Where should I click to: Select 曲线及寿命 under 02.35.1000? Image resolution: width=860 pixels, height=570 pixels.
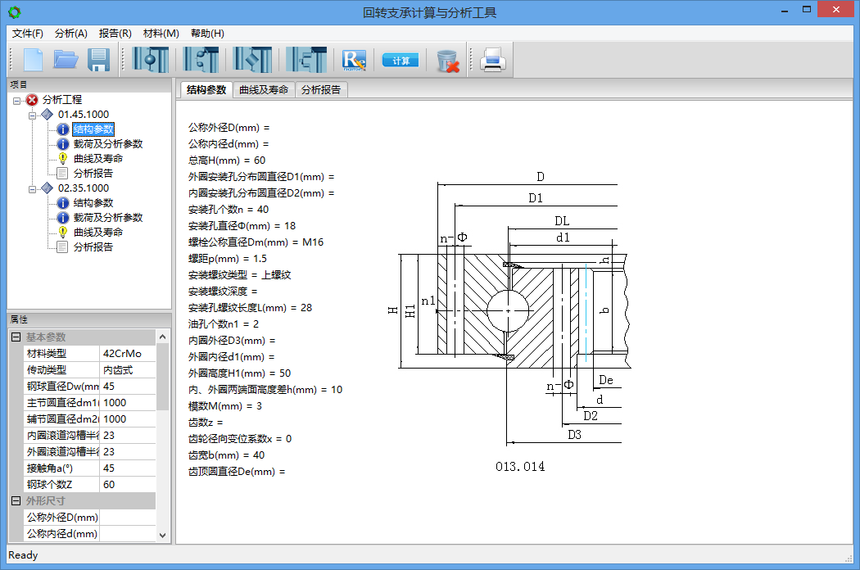98,233
